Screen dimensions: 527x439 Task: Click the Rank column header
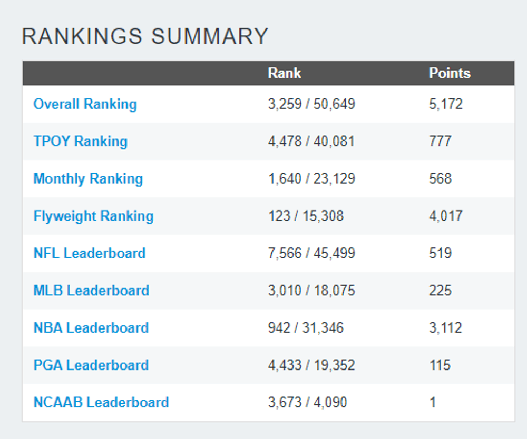[284, 73]
